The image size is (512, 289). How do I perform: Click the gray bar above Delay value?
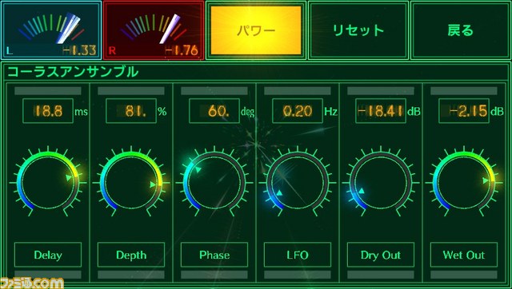[48, 91]
